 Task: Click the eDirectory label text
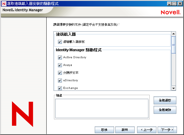tap(71, 80)
